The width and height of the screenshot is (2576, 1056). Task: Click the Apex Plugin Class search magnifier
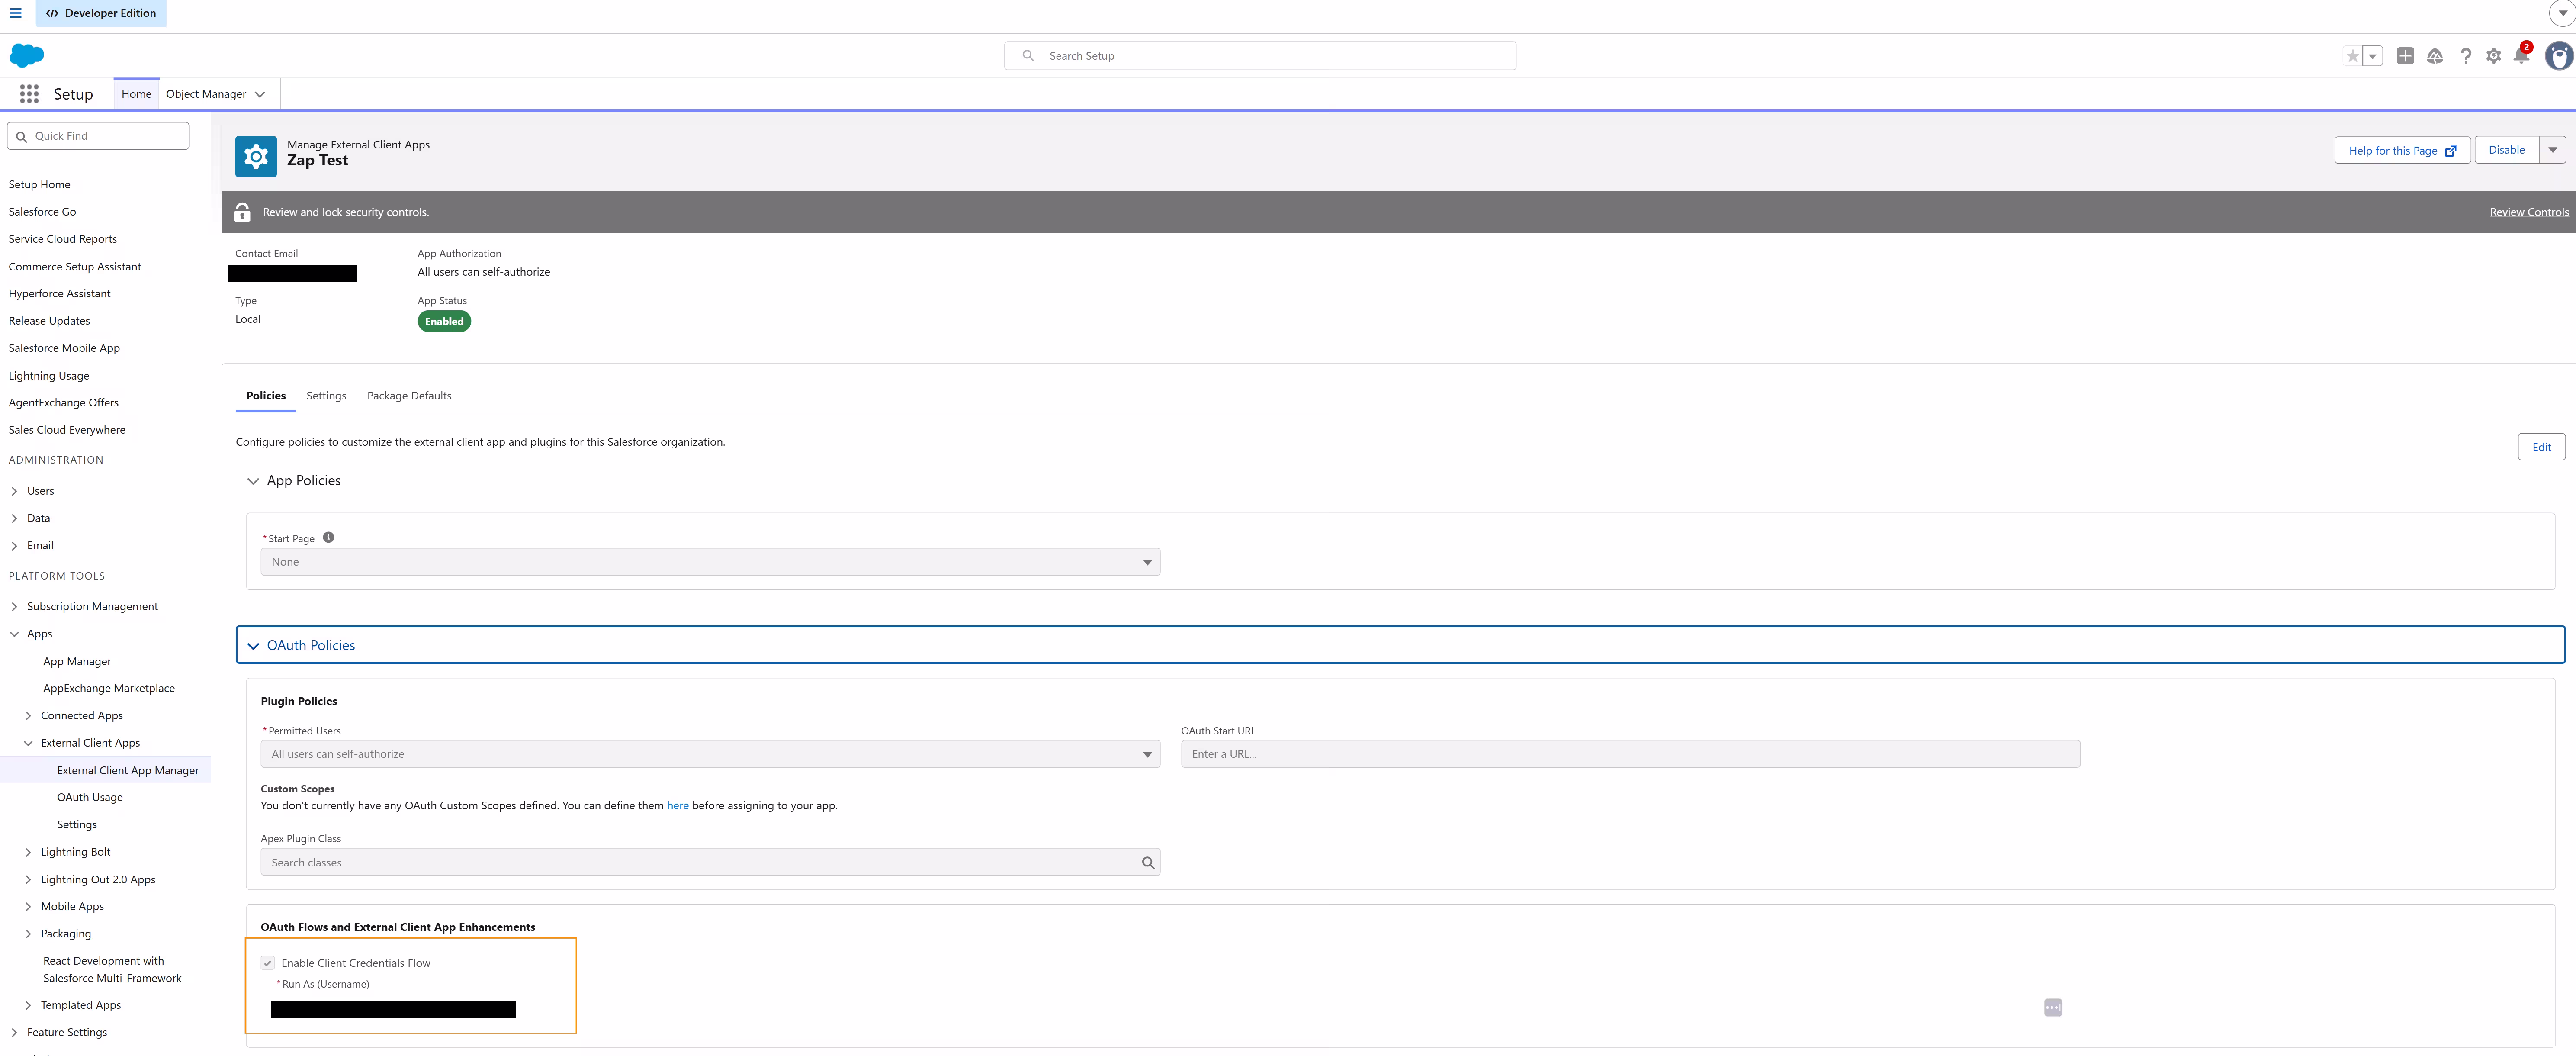[x=1148, y=863]
